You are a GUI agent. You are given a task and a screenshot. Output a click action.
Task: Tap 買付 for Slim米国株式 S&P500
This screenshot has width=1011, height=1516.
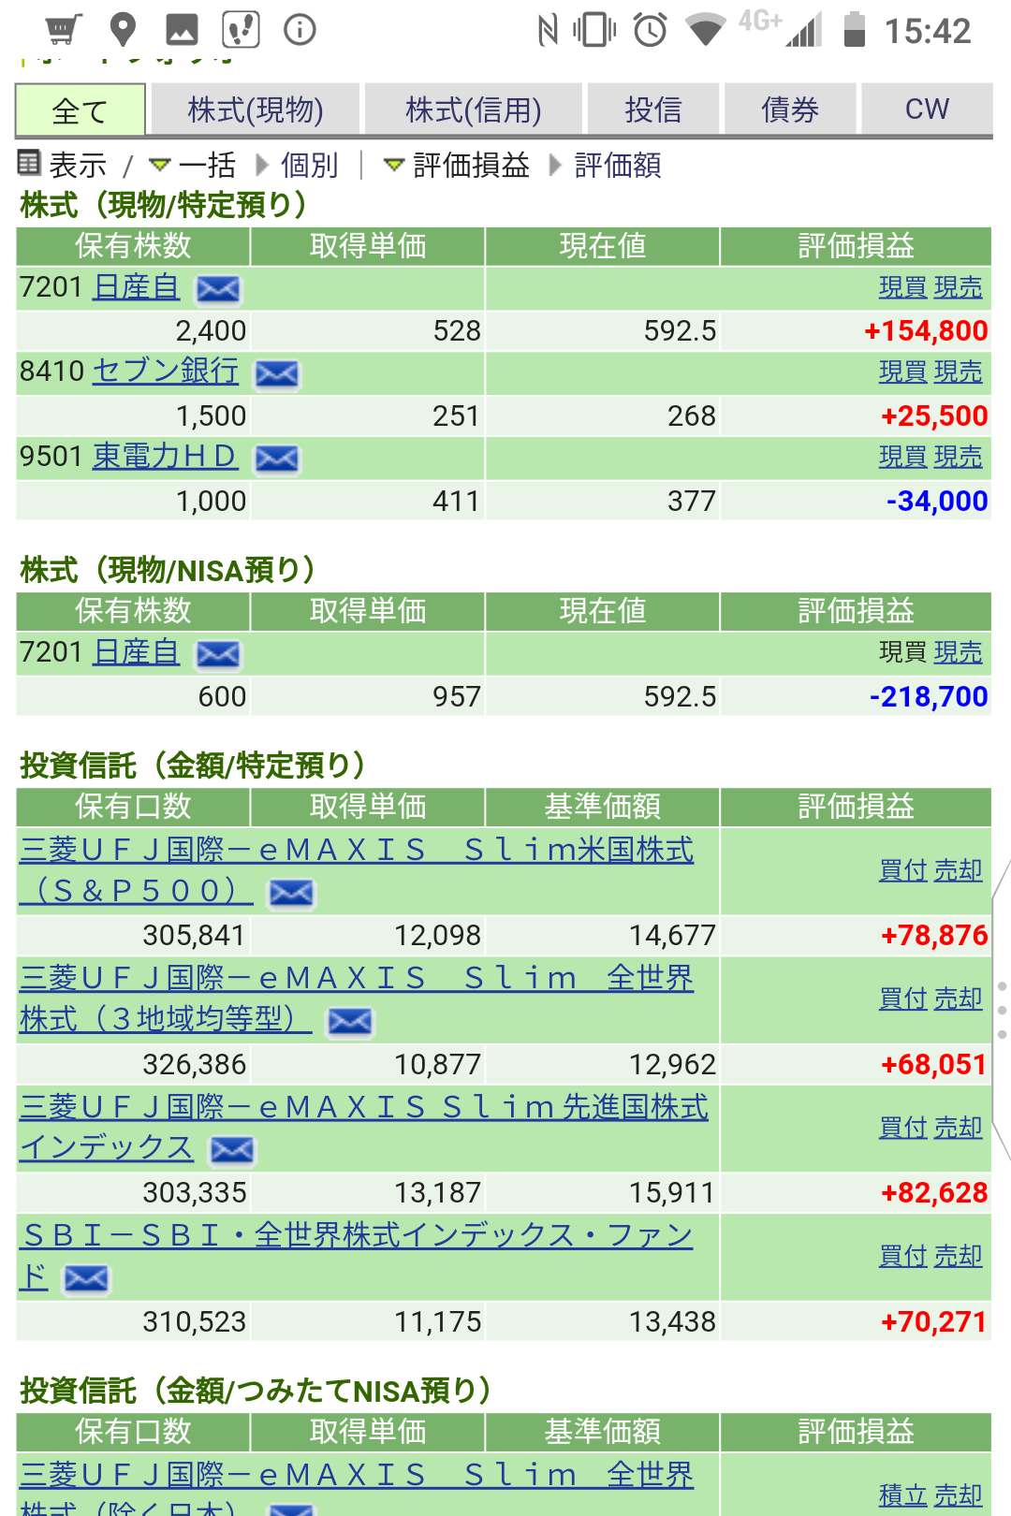(x=902, y=870)
